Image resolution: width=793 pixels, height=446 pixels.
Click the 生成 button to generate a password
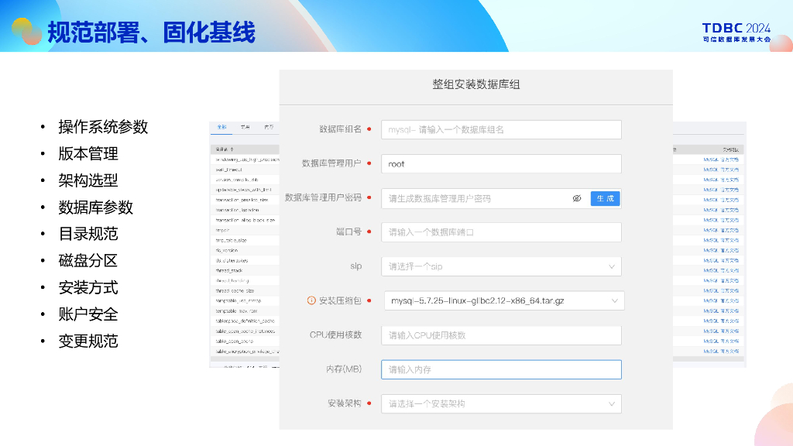tap(604, 198)
